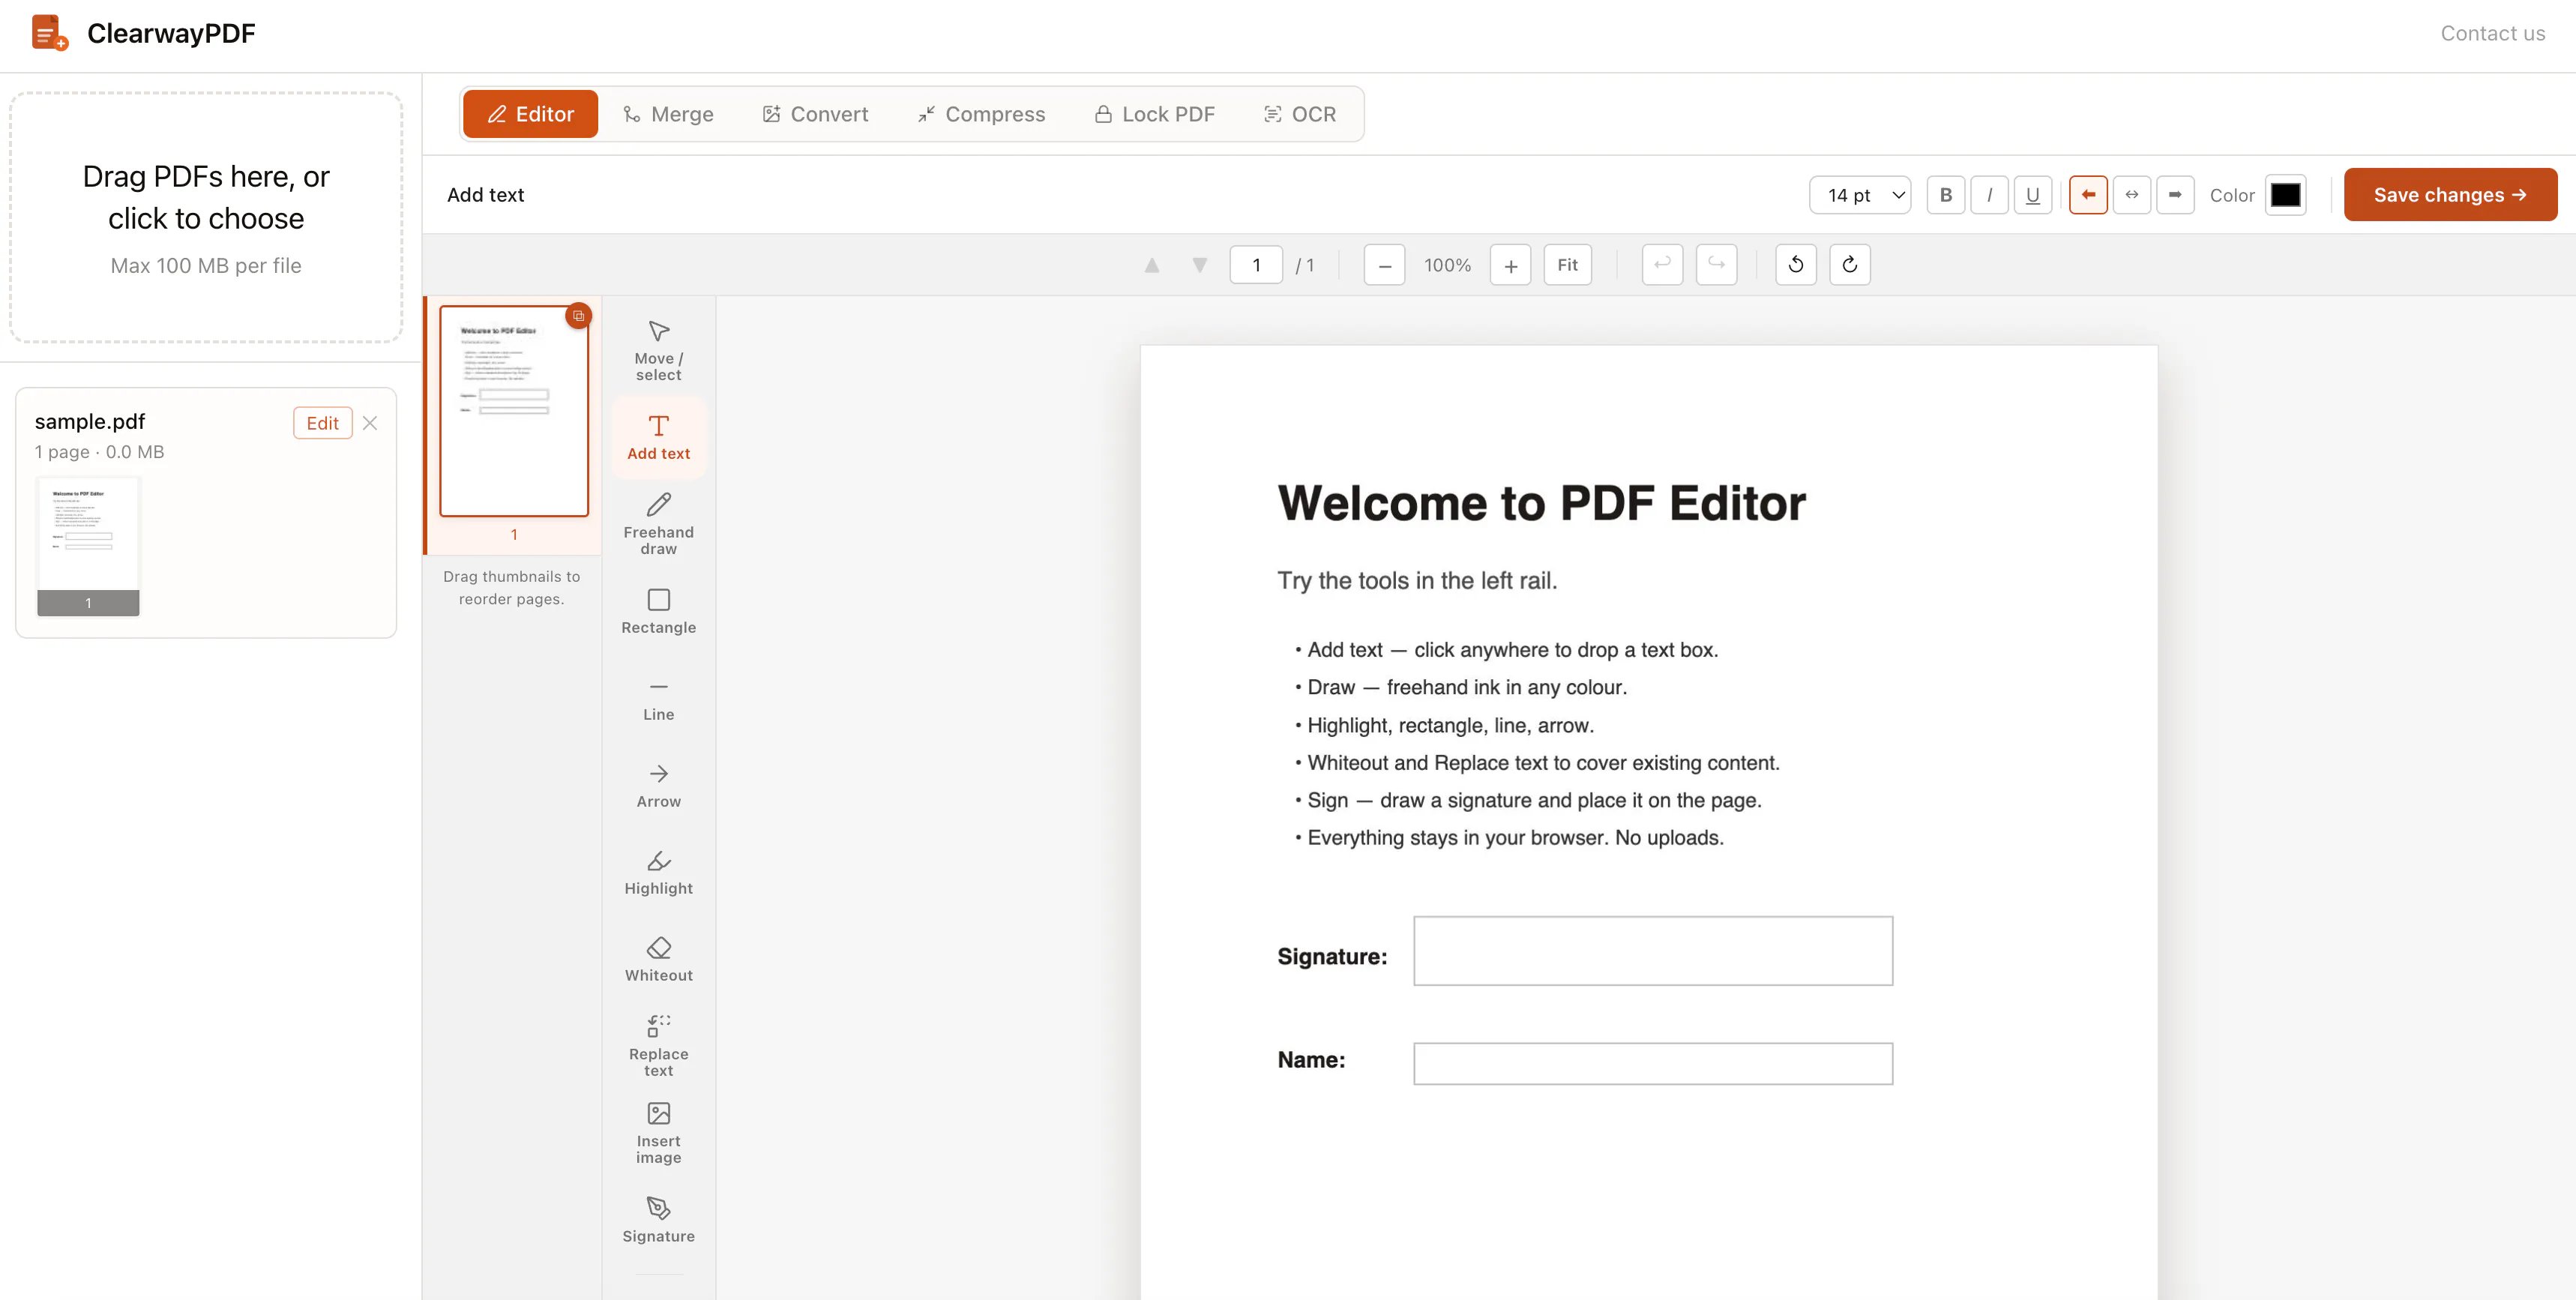Undo the last edit
Viewport: 2576px width, 1300px height.
pyautogui.click(x=1662, y=265)
